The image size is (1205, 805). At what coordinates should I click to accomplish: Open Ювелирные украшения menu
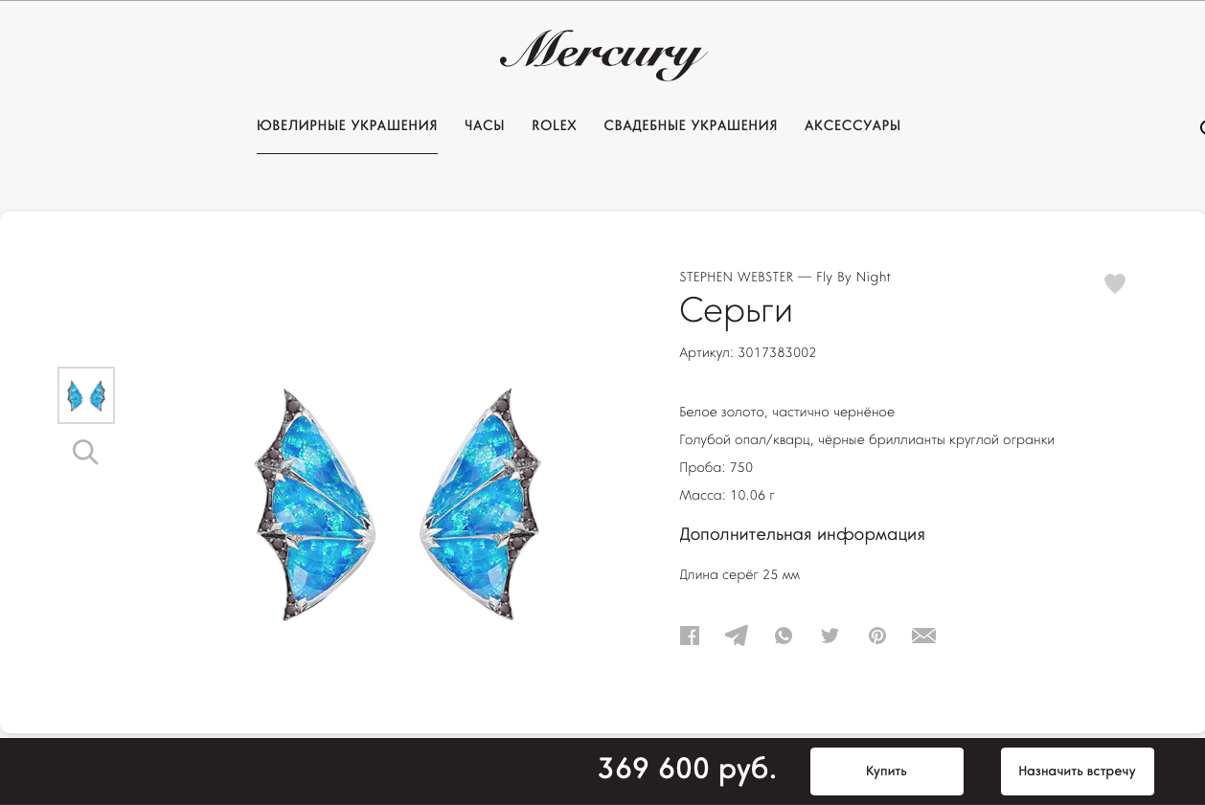pos(347,125)
